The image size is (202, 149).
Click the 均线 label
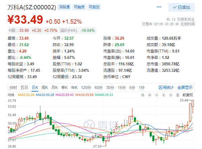[11, 95]
